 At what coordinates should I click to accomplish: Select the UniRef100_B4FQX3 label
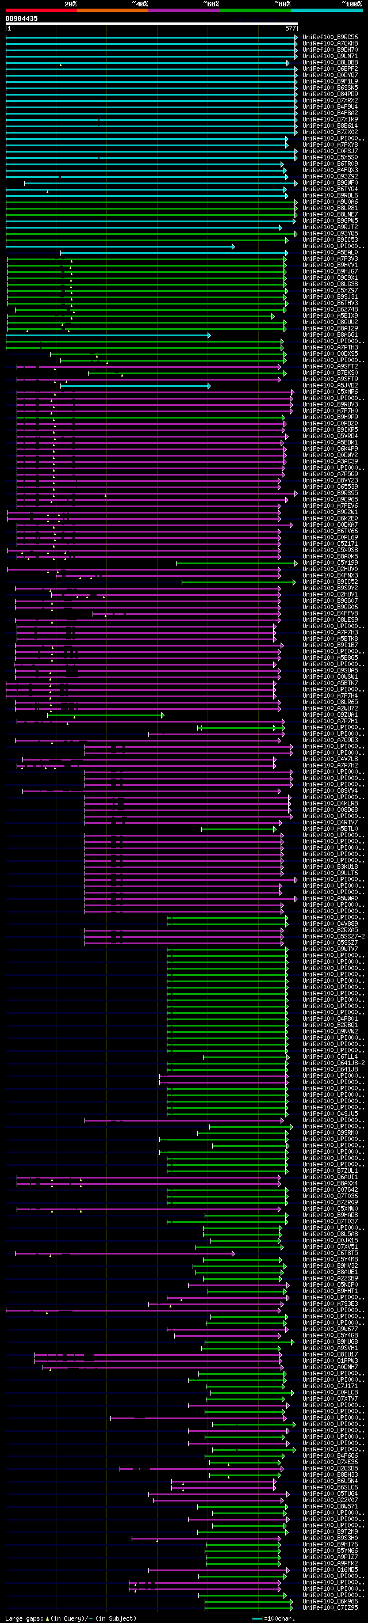point(330,170)
